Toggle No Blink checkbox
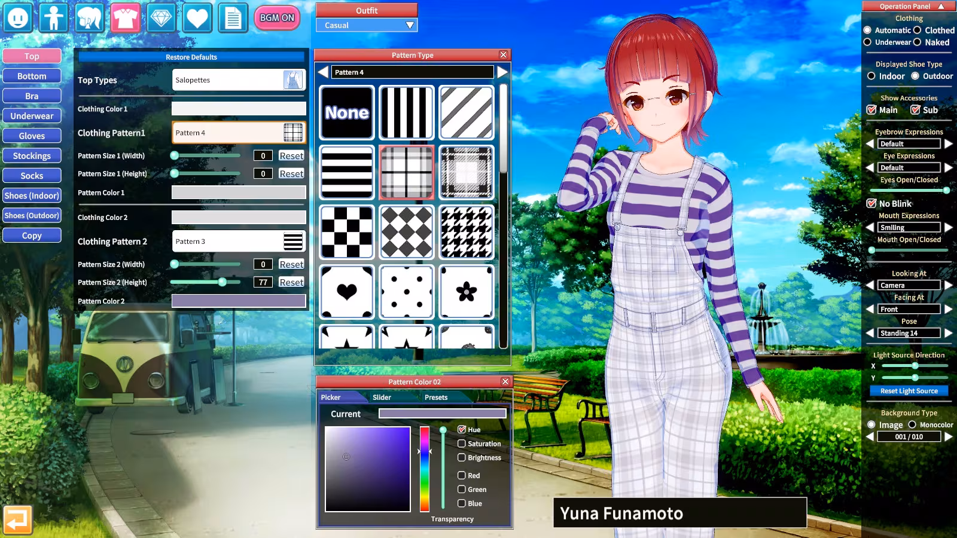This screenshot has width=957, height=538. 871,203
